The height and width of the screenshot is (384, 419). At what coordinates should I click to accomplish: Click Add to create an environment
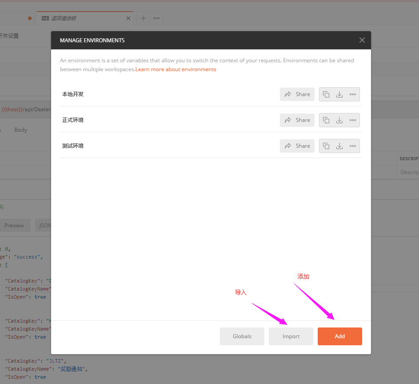[340, 336]
